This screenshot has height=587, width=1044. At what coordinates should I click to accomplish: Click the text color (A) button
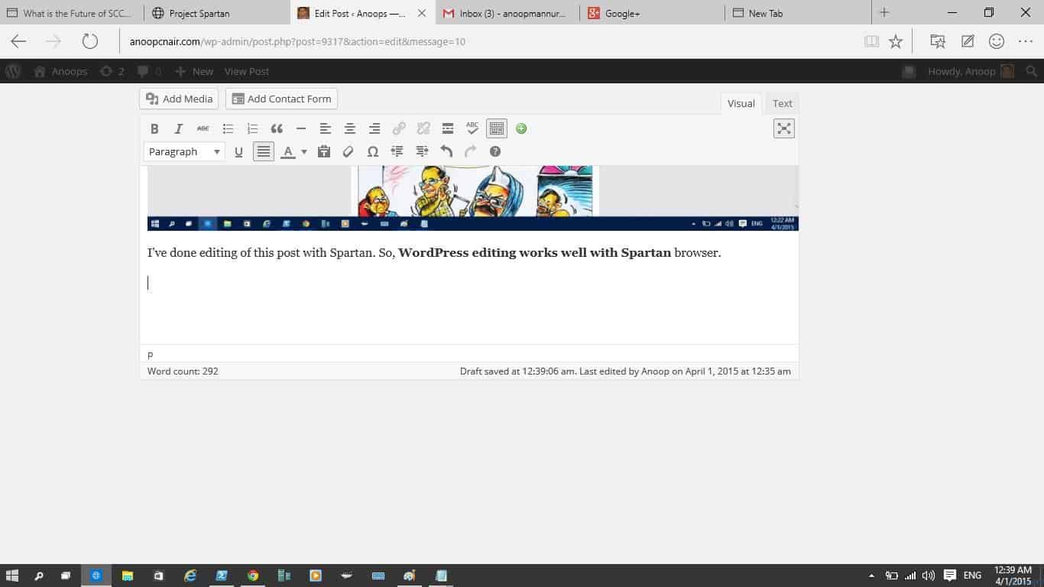click(288, 151)
